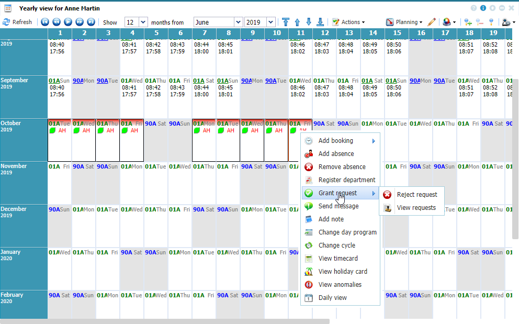The height and width of the screenshot is (324, 519).
Task: Open the year dropdown showing 2019
Action: [270, 22]
